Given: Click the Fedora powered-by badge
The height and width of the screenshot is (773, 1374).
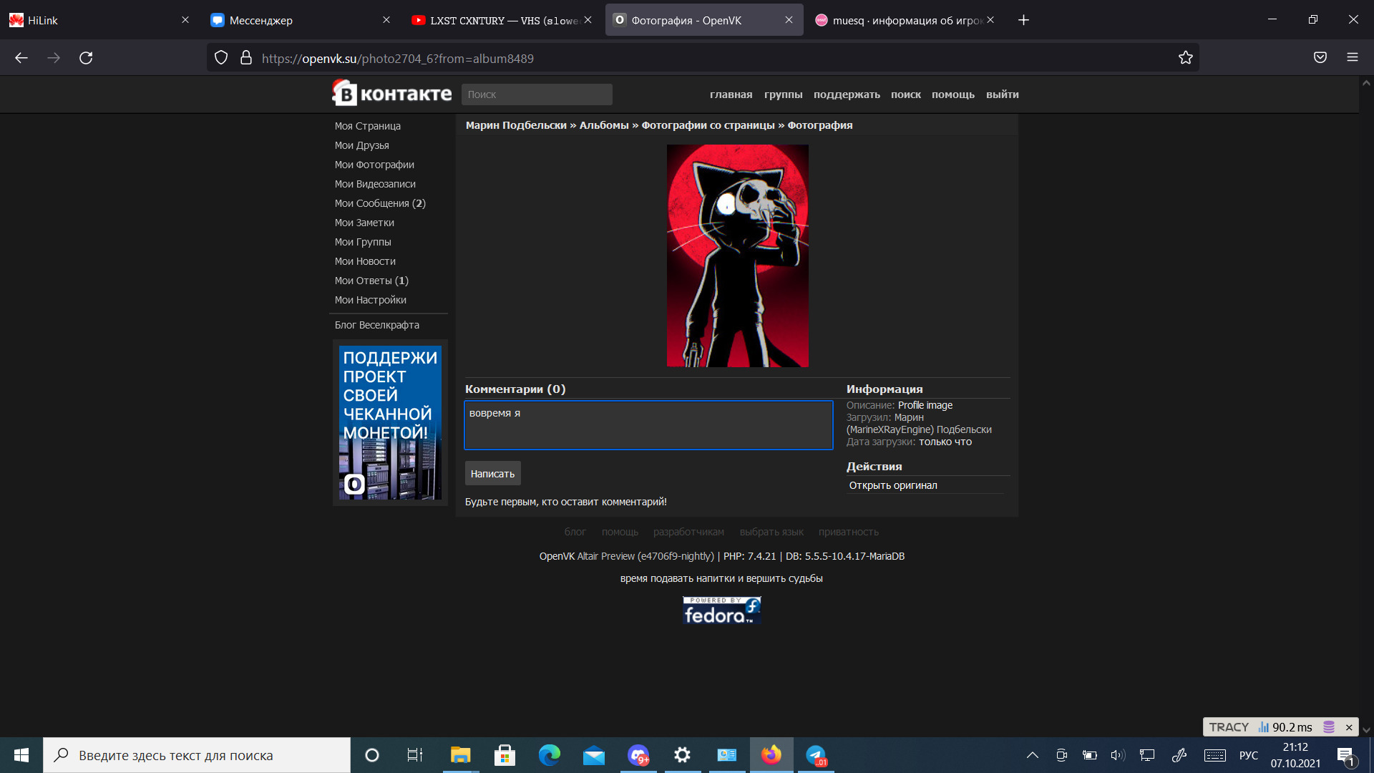Looking at the screenshot, I should (x=721, y=611).
